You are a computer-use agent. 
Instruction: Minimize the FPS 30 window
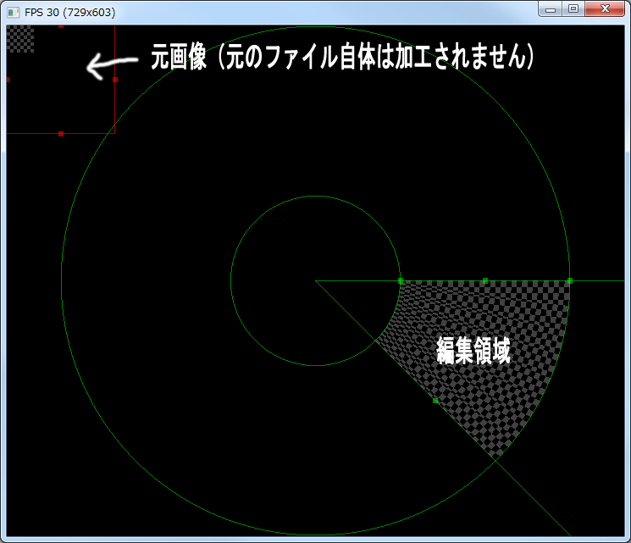550,9
